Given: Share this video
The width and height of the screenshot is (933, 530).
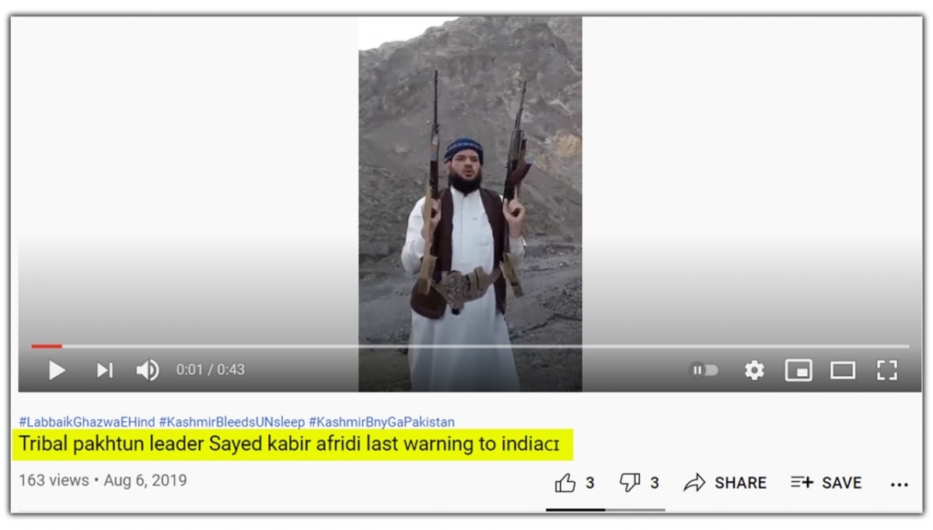Looking at the screenshot, I should [725, 483].
